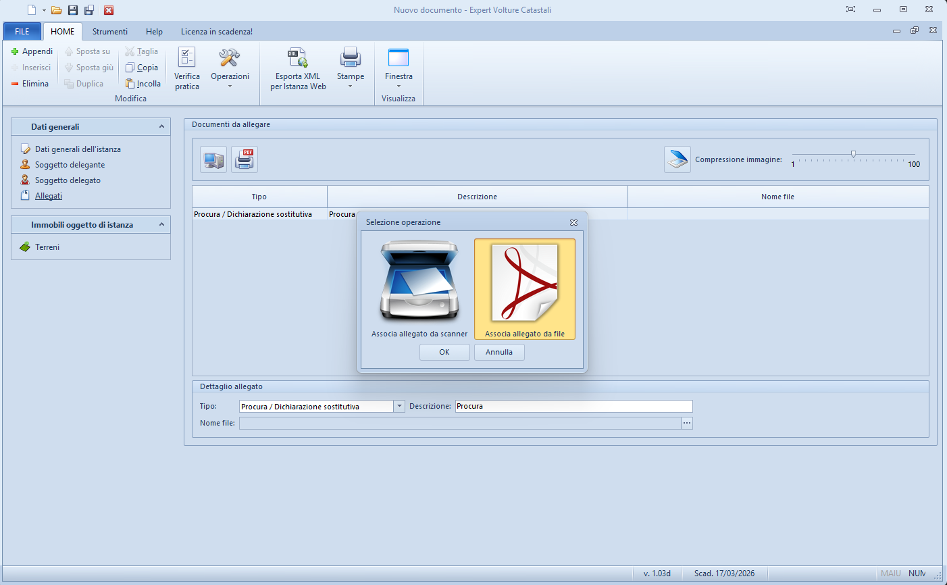Click the save icon in title bar

[x=73, y=10]
